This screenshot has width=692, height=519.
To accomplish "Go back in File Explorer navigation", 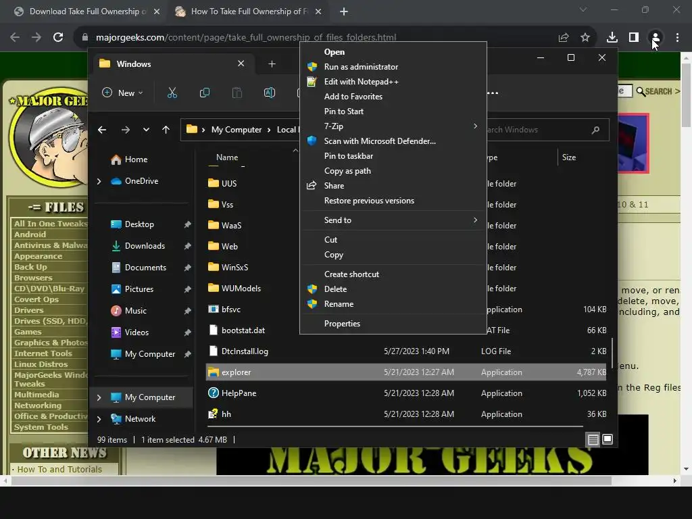I will (x=102, y=130).
